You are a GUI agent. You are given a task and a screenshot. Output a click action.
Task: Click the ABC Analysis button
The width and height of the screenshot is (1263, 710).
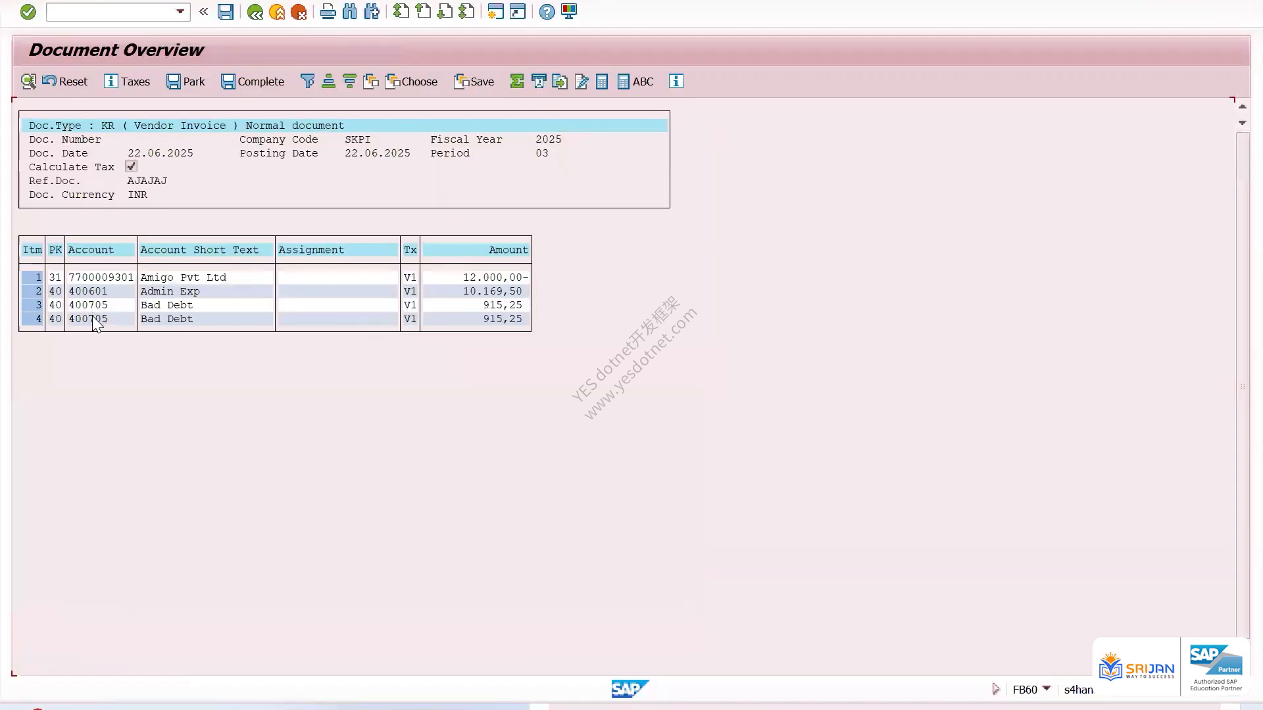click(x=635, y=82)
